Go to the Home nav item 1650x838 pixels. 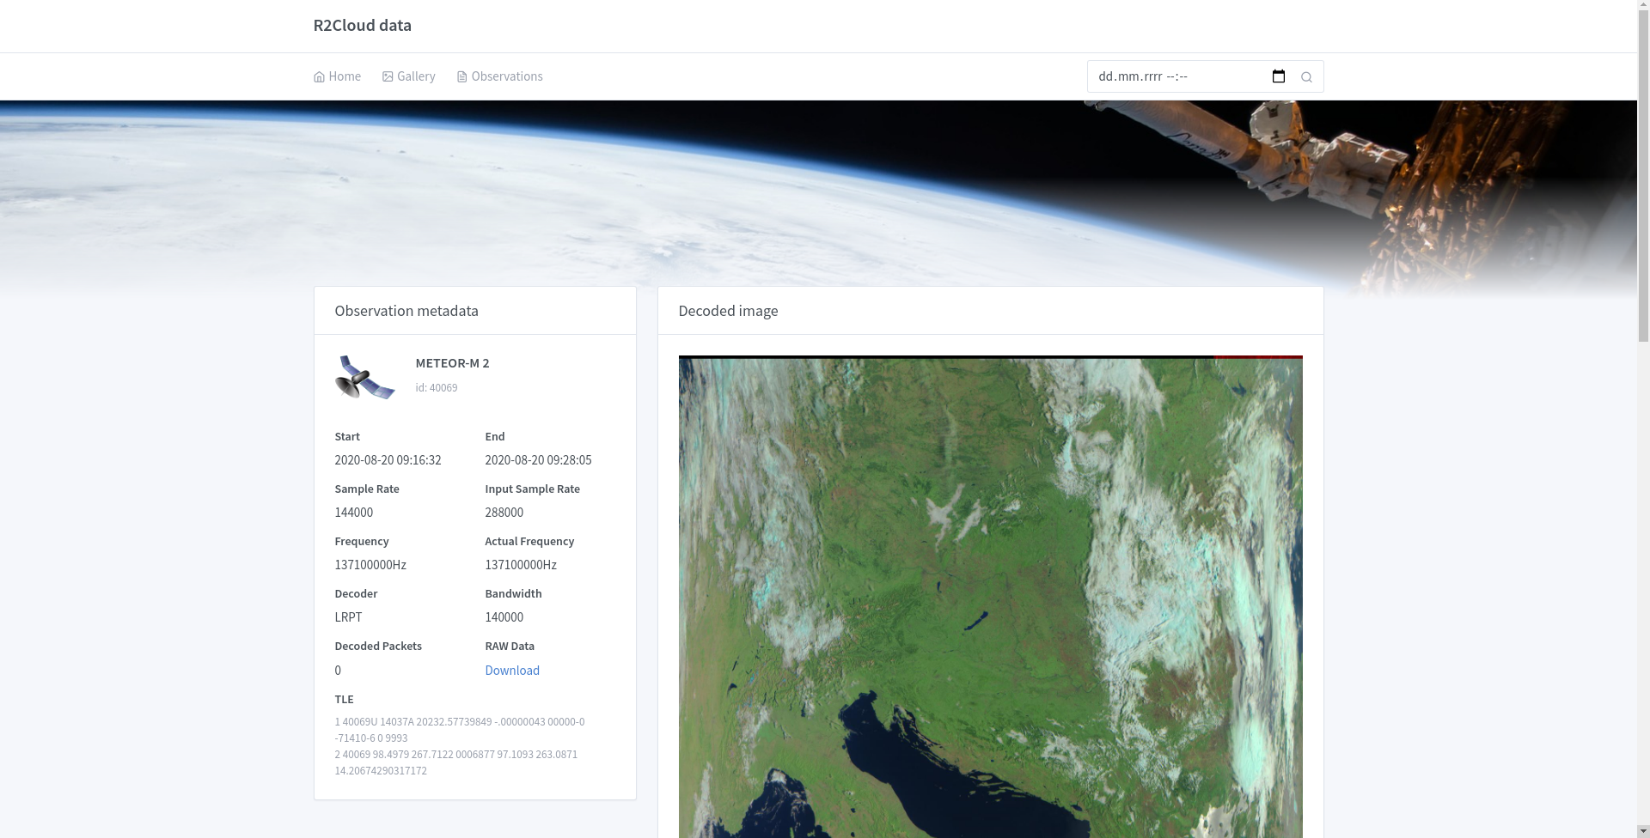click(x=337, y=76)
